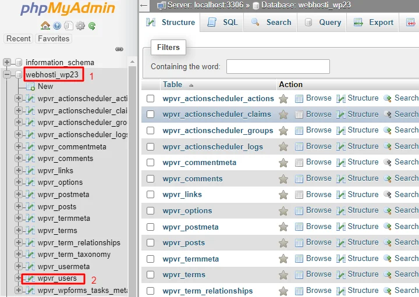Screen dimensions: 419x297
Task: Expand the information_schema database node
Action: click(x=6, y=62)
